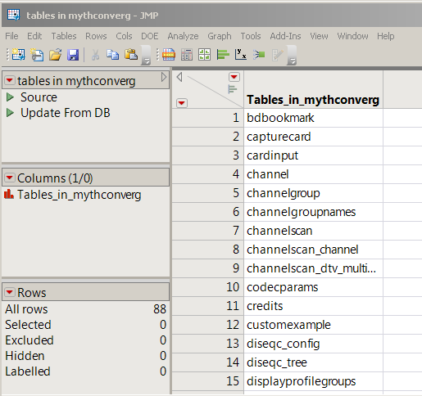Click the Copy toolbar icon
Viewport: 422px width, 396px height.
(113, 55)
